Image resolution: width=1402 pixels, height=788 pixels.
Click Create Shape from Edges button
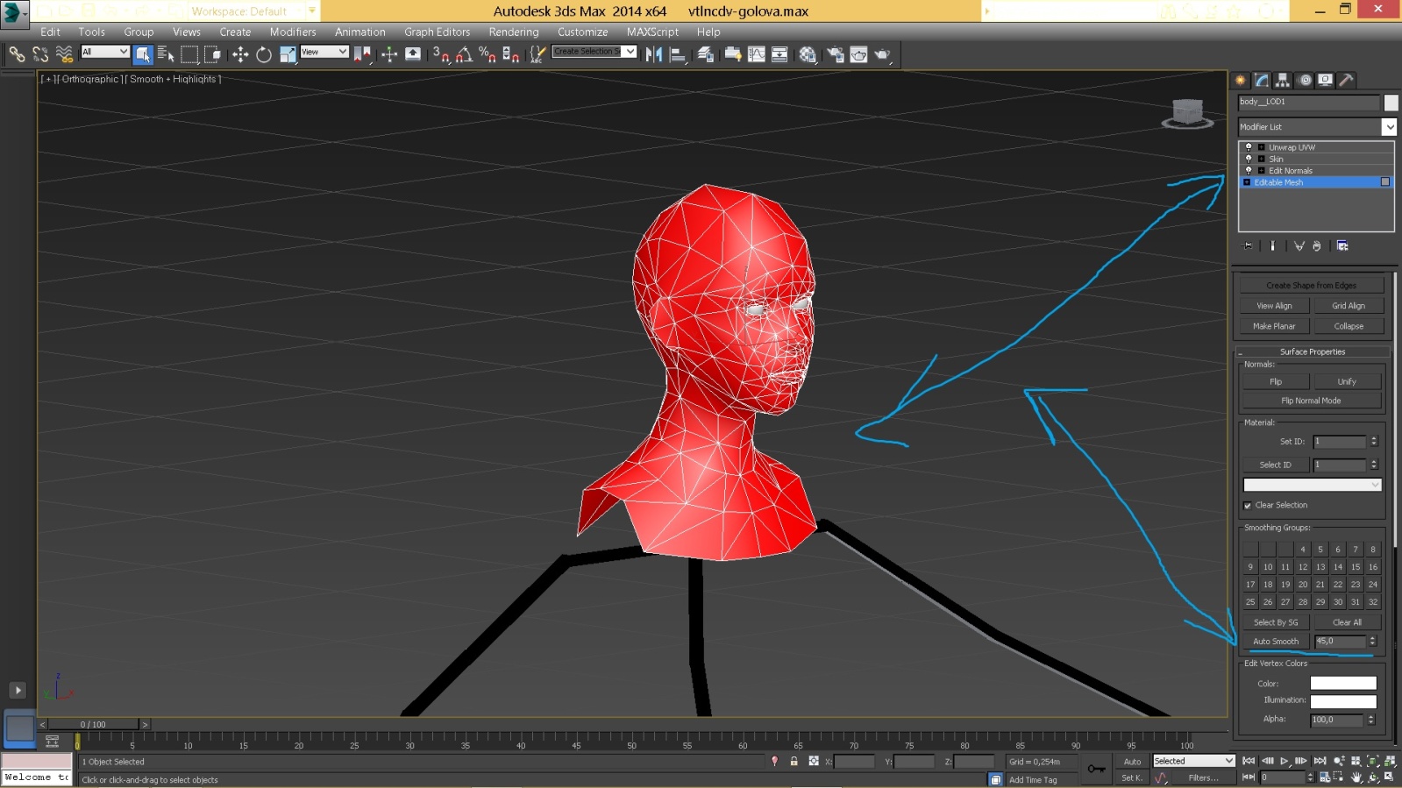(1312, 286)
